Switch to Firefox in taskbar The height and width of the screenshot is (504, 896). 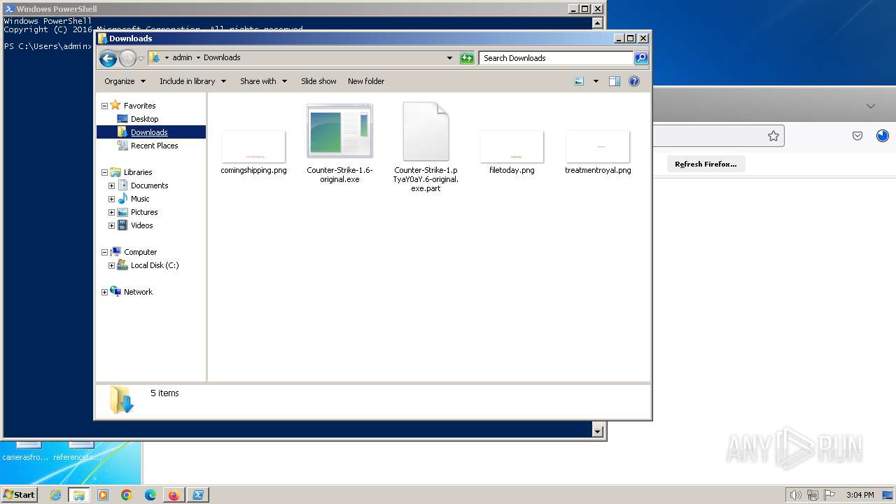click(174, 495)
